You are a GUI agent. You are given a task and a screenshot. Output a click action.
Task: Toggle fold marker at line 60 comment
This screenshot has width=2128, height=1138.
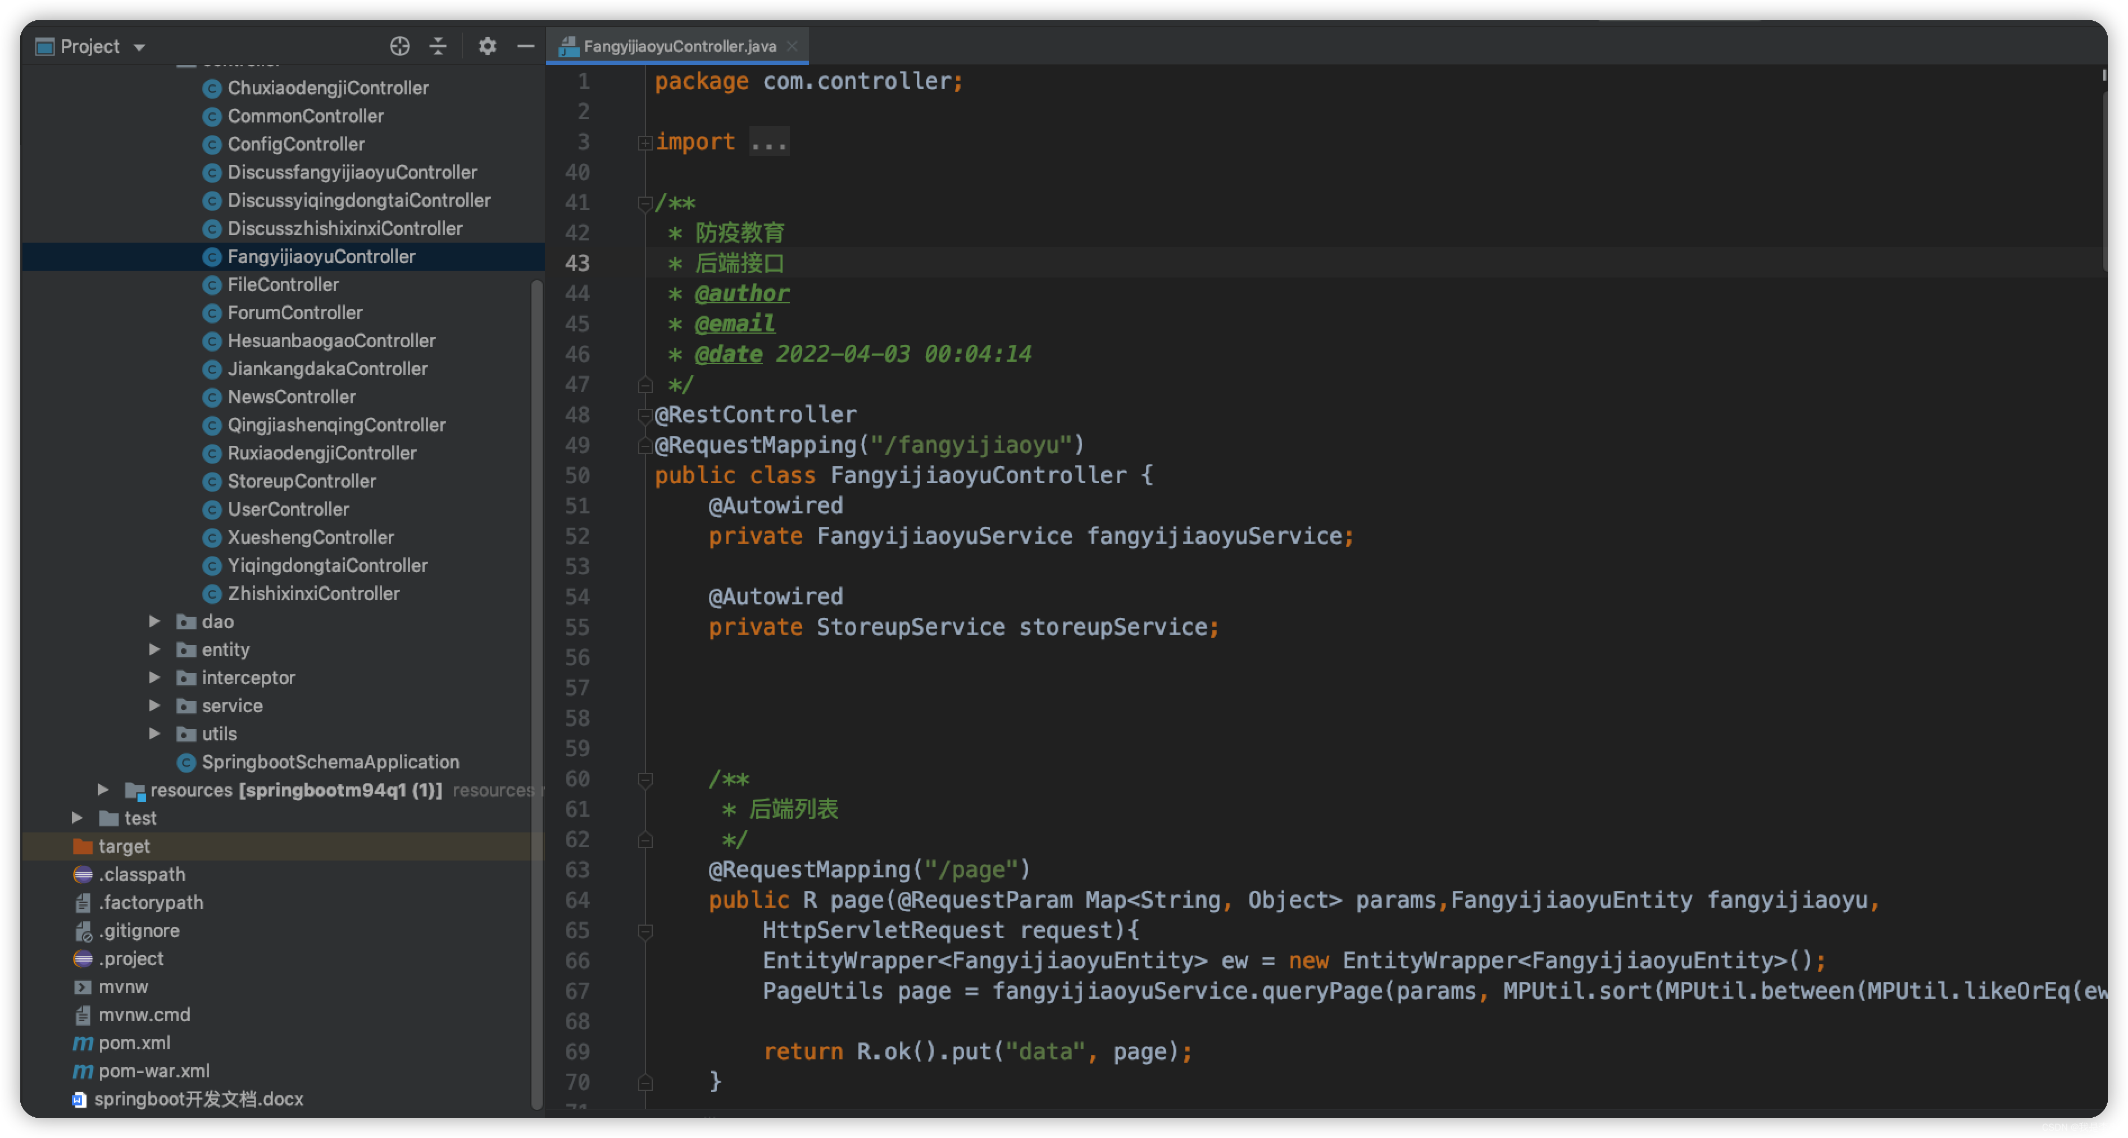(x=645, y=780)
